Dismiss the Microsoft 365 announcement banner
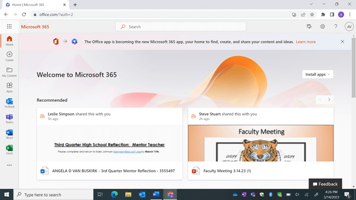Image resolution: width=356 pixels, height=200 pixels. (x=342, y=42)
